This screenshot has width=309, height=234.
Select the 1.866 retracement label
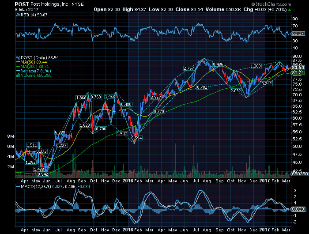(x=81, y=98)
